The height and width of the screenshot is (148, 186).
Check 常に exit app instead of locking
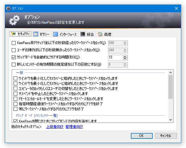click(15, 109)
